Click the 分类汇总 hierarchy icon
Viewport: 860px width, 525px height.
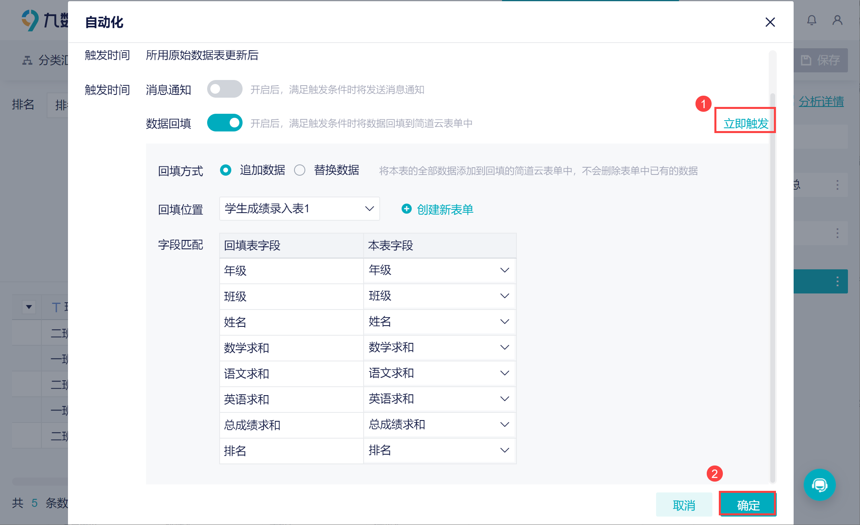27,60
